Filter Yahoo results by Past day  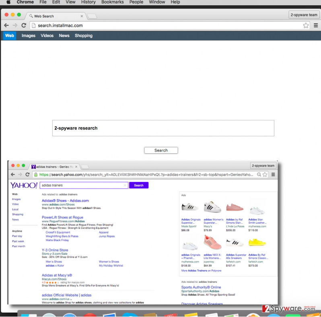(17, 236)
